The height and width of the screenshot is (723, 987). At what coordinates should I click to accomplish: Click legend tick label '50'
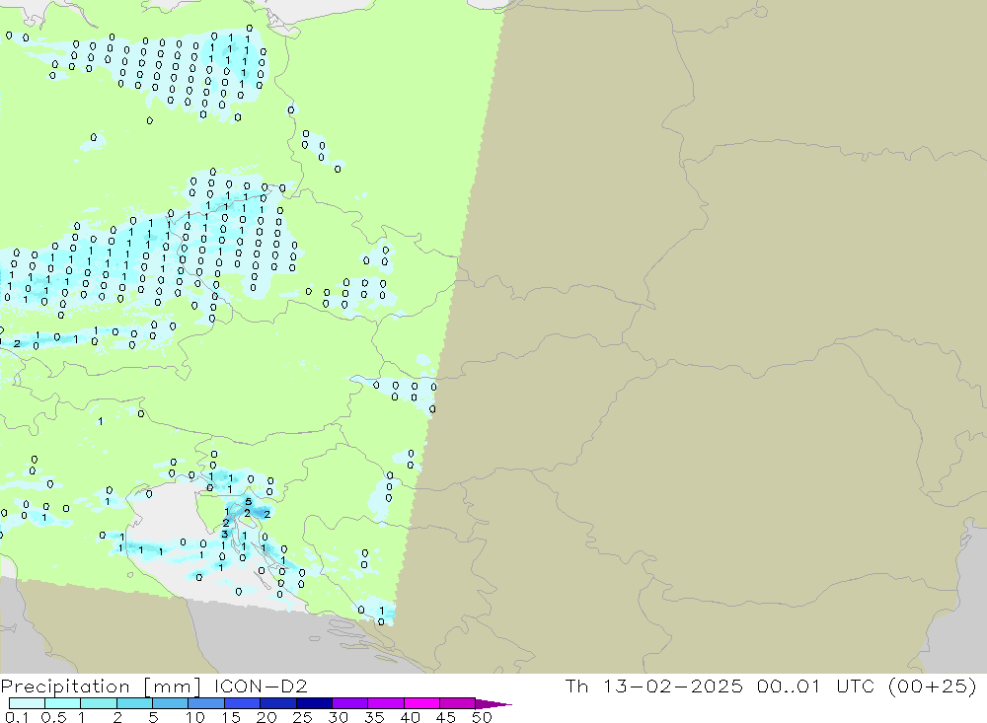click(482, 717)
